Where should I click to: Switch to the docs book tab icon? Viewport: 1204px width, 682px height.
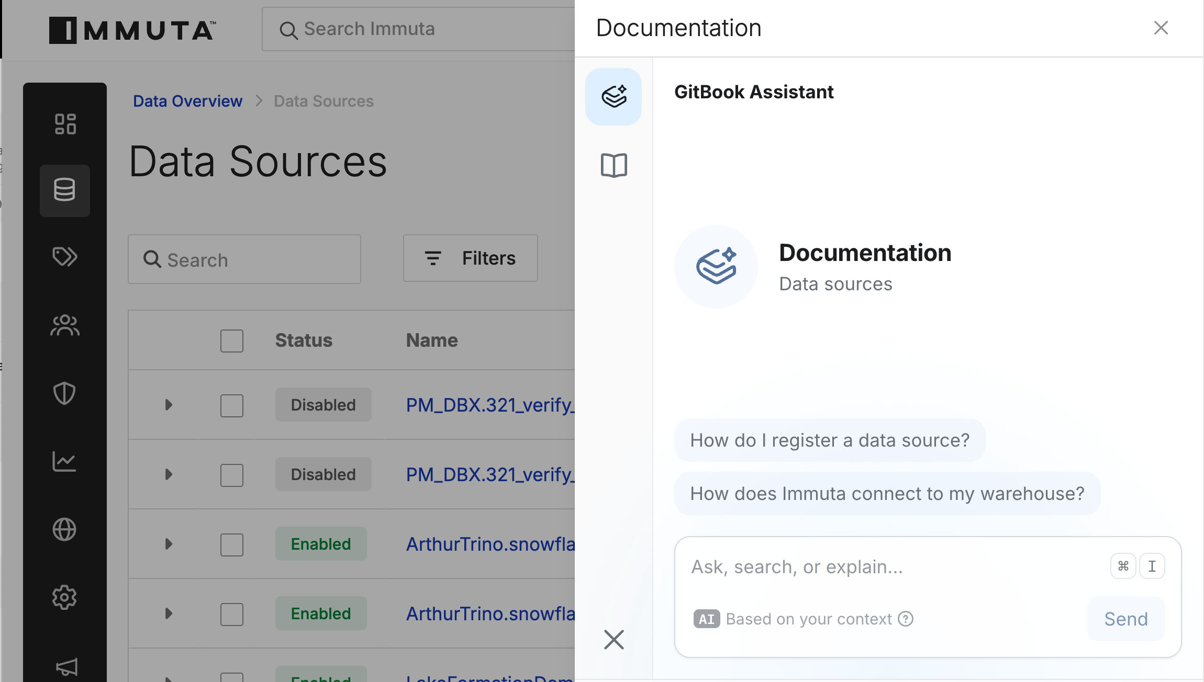[x=614, y=165]
